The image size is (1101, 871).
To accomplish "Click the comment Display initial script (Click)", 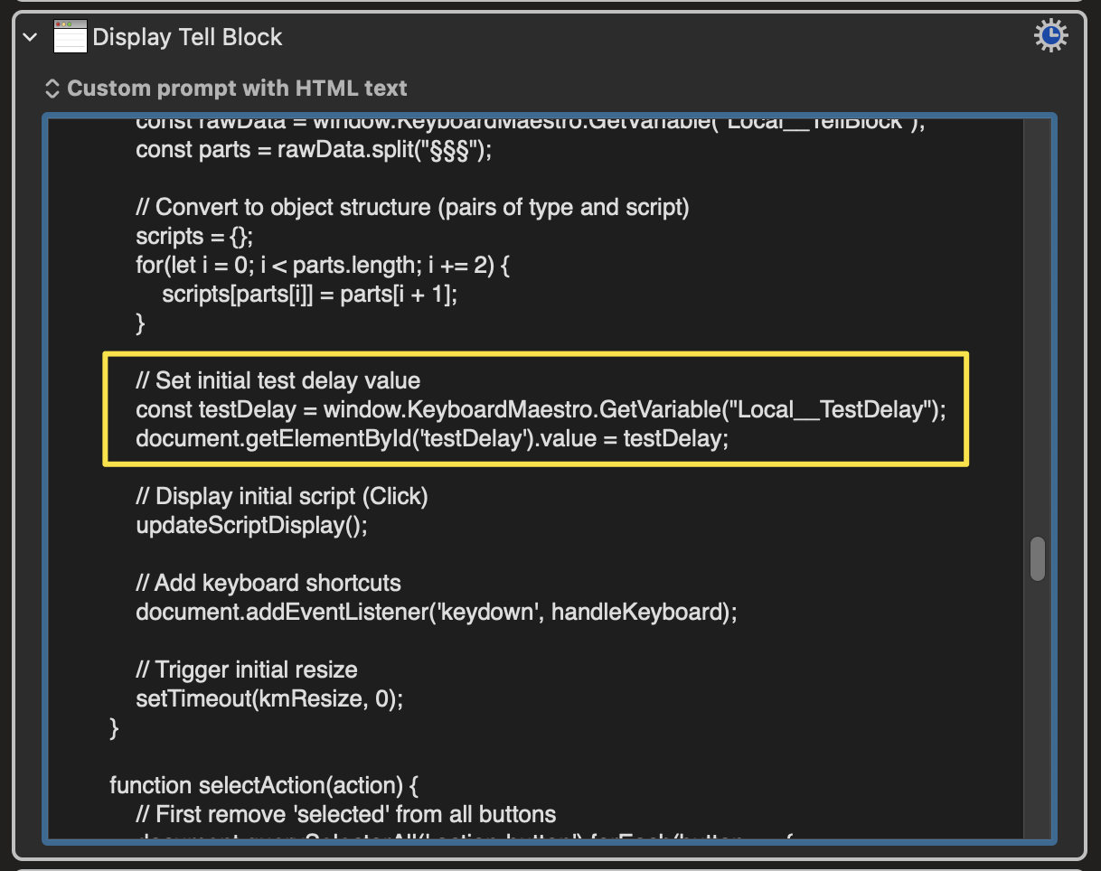I will (282, 496).
